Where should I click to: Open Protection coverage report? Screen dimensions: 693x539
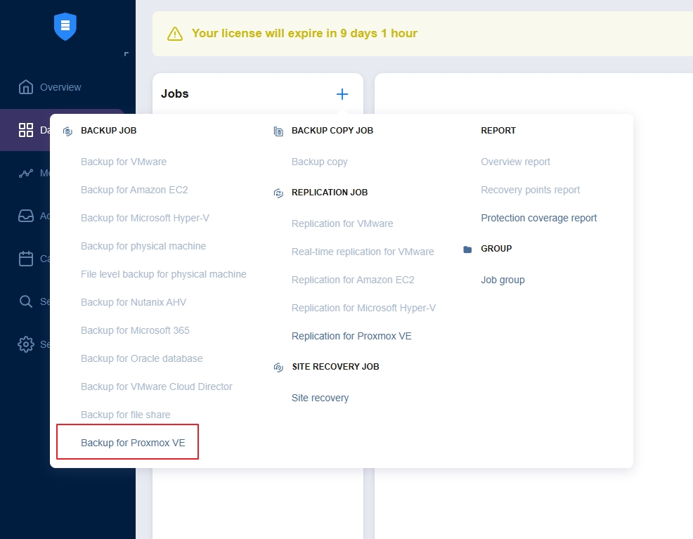[538, 218]
